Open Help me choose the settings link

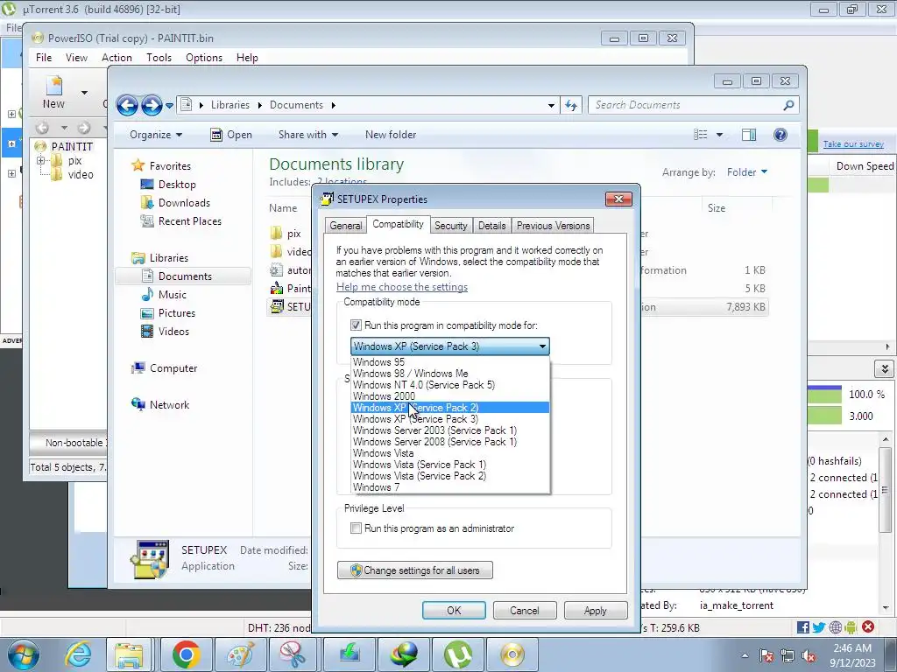(x=401, y=287)
